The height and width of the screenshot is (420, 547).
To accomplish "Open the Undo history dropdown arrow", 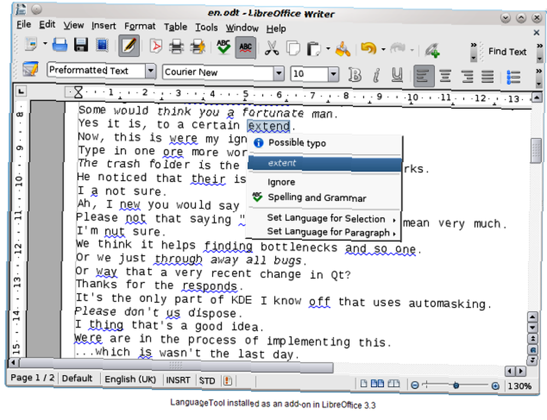I will [383, 50].
